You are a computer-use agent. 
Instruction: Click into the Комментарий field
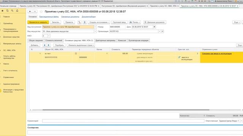[123, 121]
